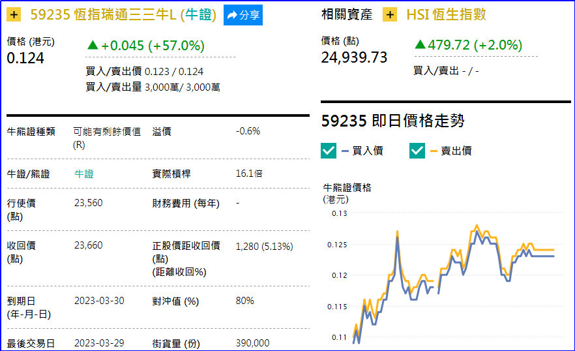Click the 分享 share button
The image size is (575, 351).
[243, 15]
